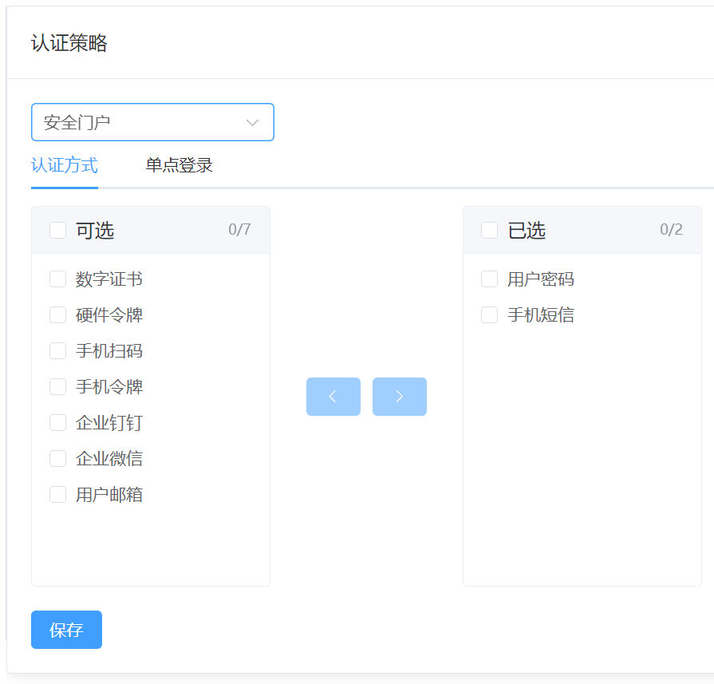714x684 pixels.
Task: Open the 安全门户 dropdown chevron
Action: click(253, 122)
